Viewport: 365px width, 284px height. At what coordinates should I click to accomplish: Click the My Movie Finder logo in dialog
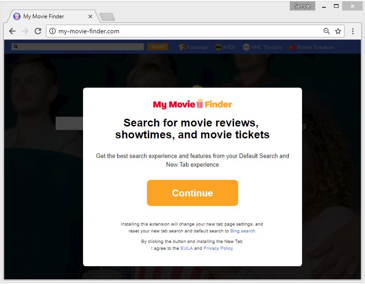click(192, 104)
